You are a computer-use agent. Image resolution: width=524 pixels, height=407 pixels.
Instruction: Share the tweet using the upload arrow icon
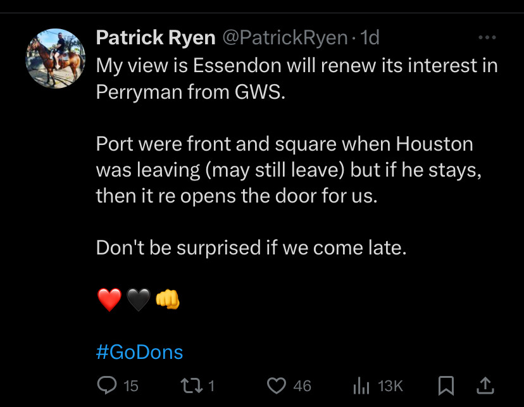tap(485, 385)
